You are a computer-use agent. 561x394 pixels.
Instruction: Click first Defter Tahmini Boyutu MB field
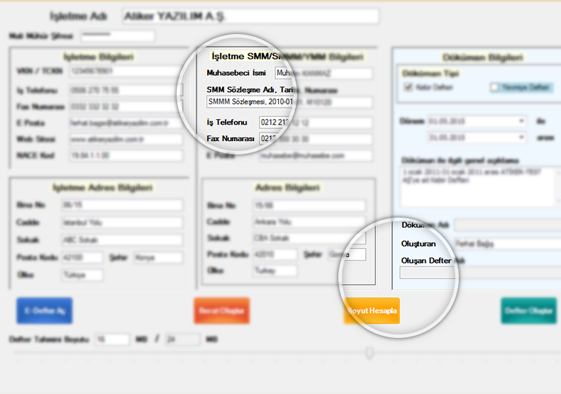click(x=112, y=339)
